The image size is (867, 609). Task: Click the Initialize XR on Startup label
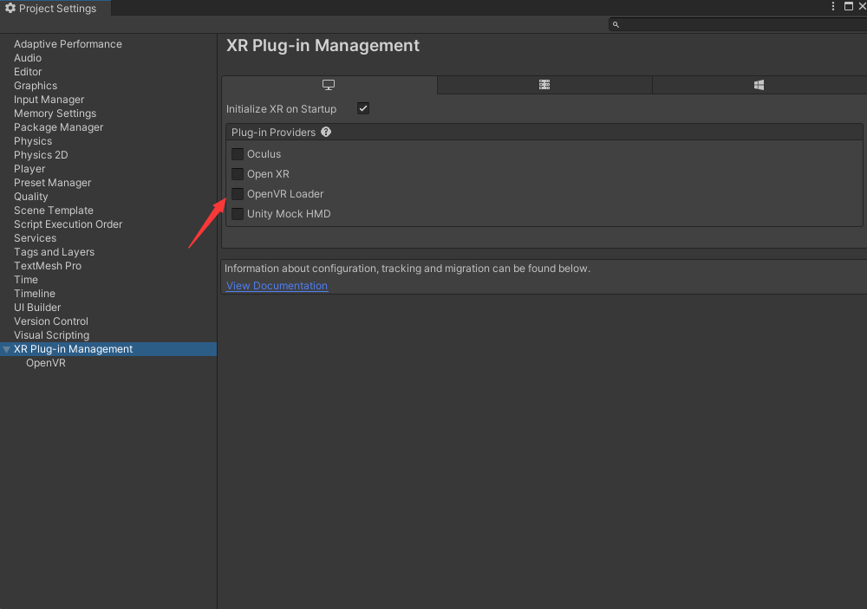click(x=281, y=109)
